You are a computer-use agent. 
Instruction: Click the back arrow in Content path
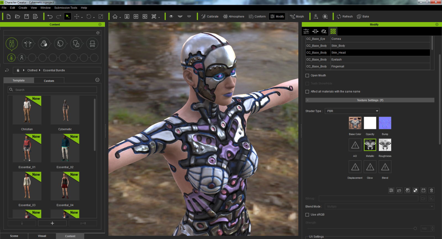click(7, 70)
